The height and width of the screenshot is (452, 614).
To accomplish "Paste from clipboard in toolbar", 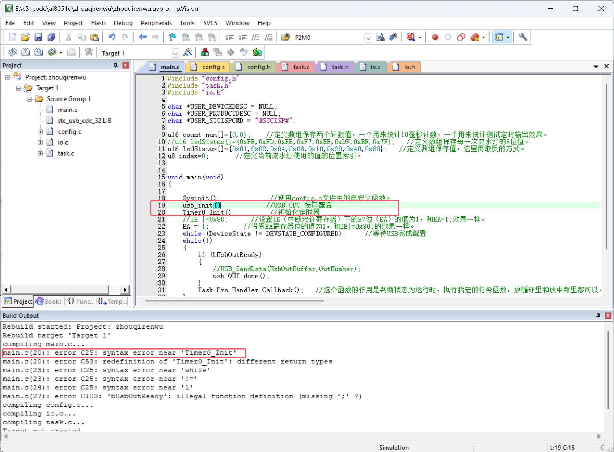I will click(95, 37).
